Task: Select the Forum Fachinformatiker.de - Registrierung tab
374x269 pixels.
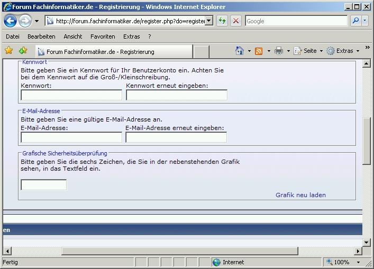Action: [x=114, y=51]
